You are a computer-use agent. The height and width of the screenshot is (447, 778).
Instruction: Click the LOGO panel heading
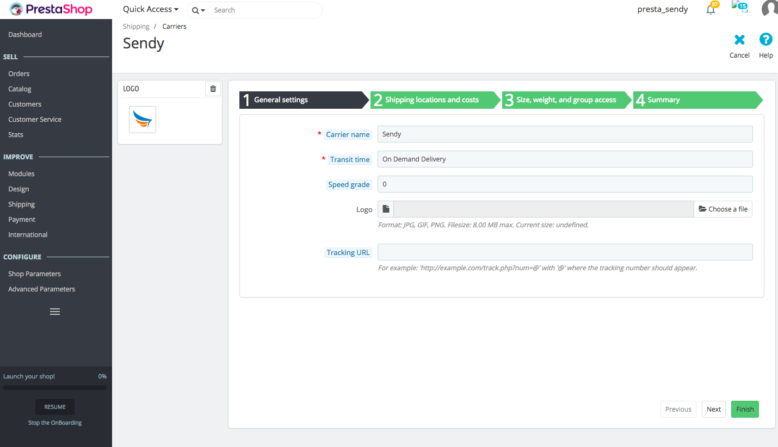click(131, 89)
